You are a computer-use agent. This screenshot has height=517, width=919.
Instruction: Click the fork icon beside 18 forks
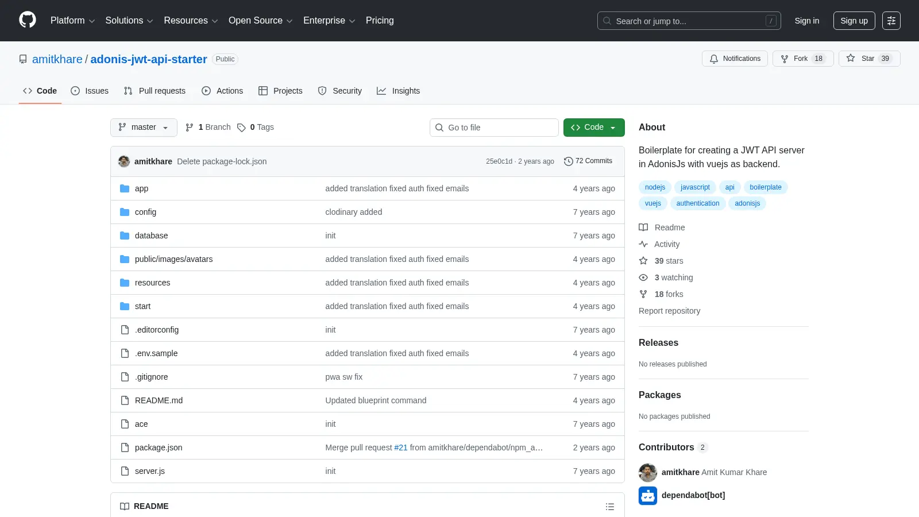coord(643,294)
